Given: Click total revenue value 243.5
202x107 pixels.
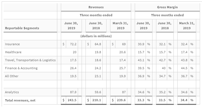Looking at the screenshot, I should tap(72, 100).
